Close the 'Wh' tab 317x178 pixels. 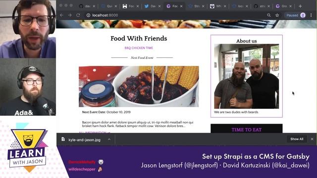click(x=225, y=6)
